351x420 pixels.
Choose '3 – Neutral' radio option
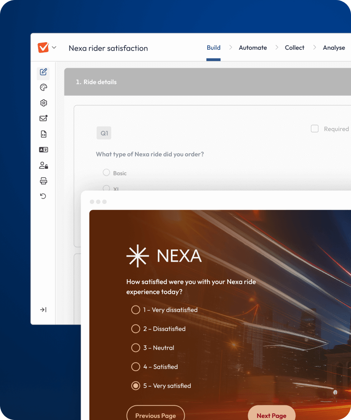135,348
